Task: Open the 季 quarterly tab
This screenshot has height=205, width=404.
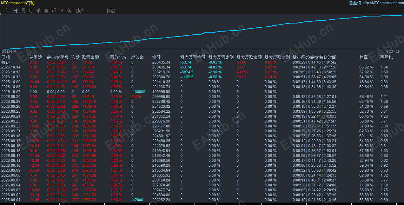Action: click(x=39, y=11)
